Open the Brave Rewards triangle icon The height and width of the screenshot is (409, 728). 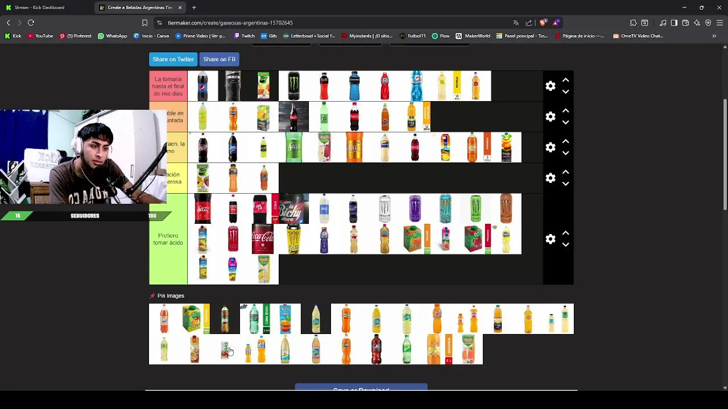pos(556,23)
